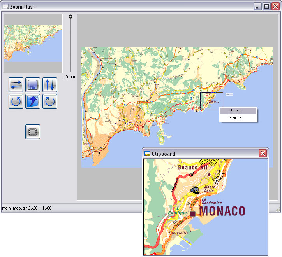Click the Zoom slider handle
The image size is (282, 257).
click(70, 17)
